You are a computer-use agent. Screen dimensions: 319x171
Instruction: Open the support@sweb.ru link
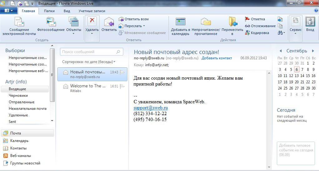(150, 108)
